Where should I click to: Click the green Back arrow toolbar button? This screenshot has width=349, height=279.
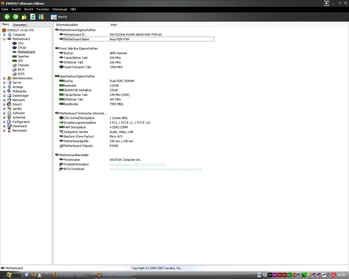[x=7, y=17]
